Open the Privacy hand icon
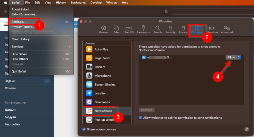This screenshot has height=137, width=254. click(x=183, y=29)
